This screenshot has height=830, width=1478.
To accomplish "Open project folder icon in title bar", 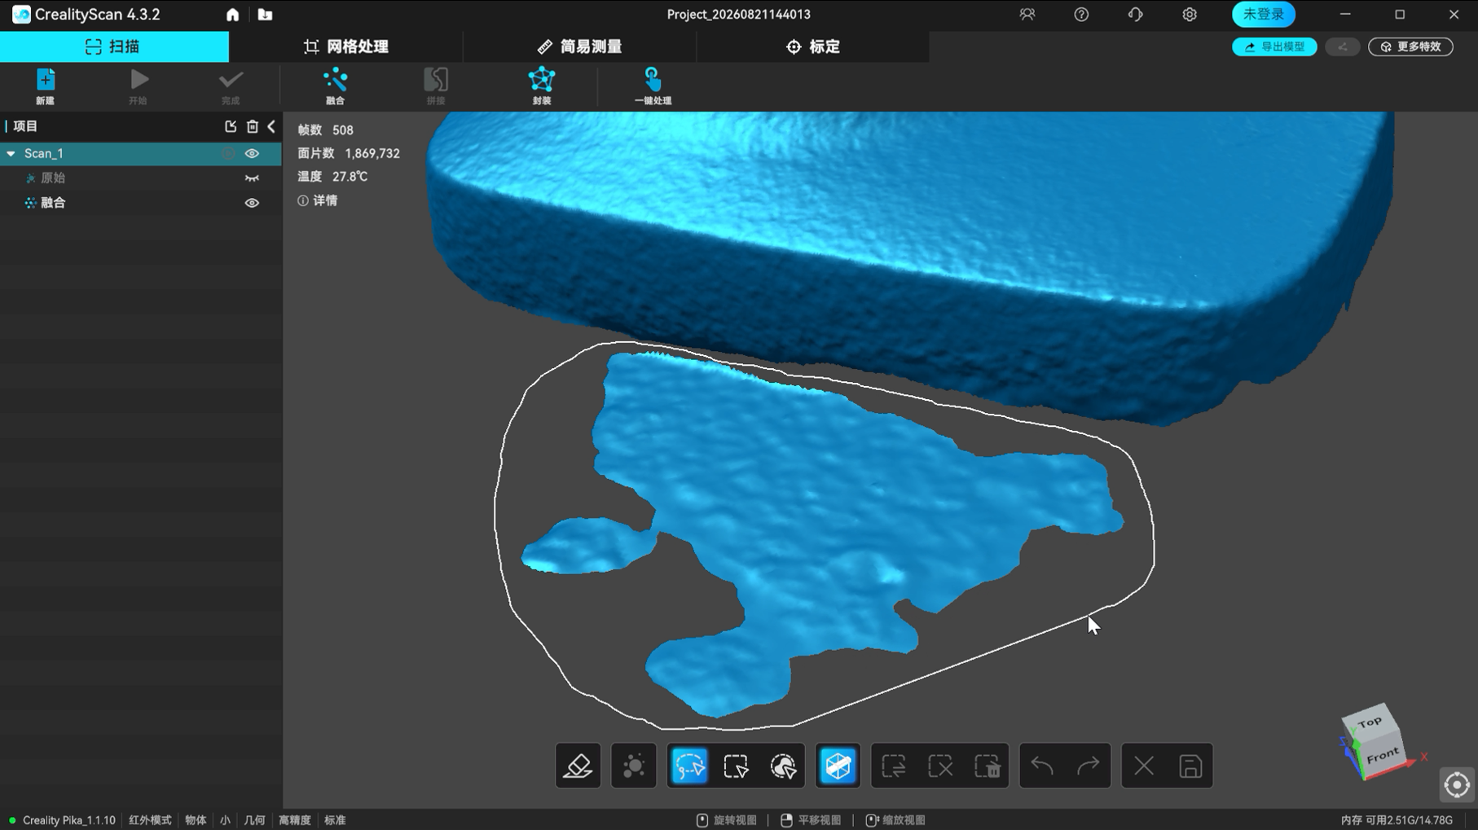I will click(x=265, y=15).
